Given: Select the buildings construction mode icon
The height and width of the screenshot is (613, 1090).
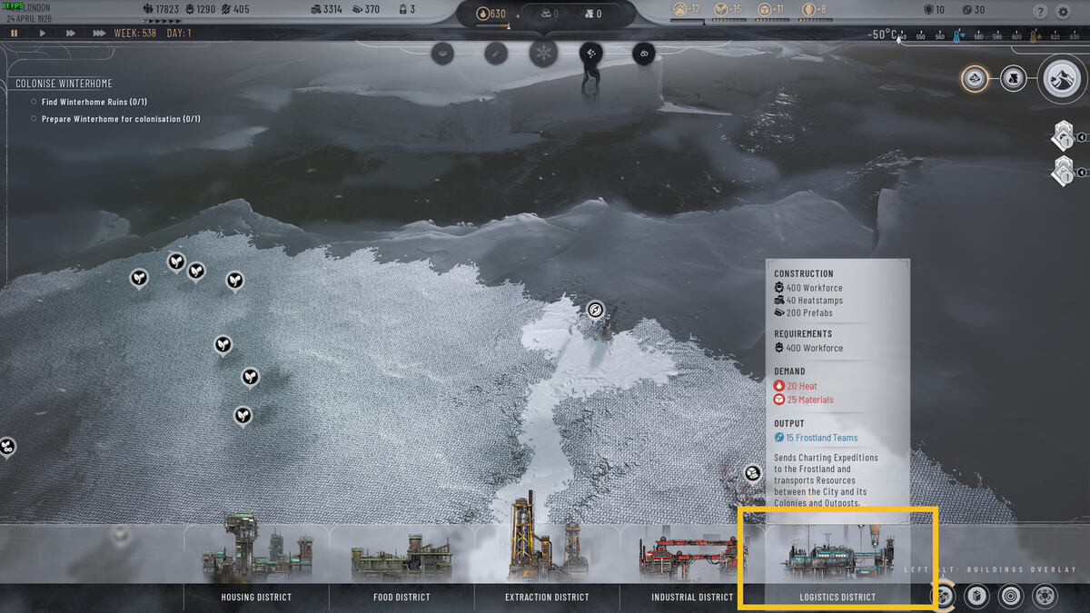Looking at the screenshot, I should click(976, 596).
